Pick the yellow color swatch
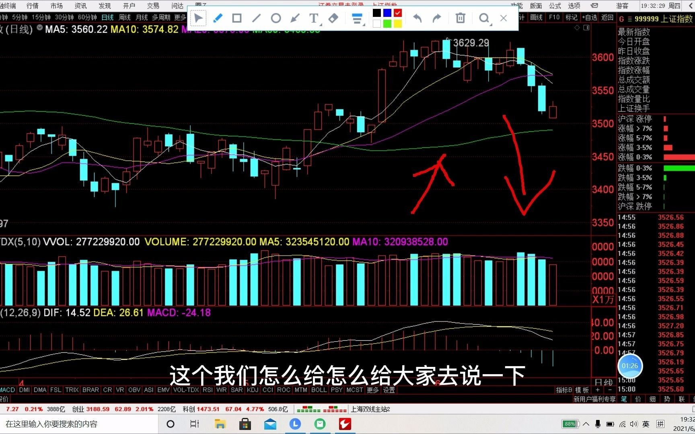695x434 pixels. [x=398, y=24]
